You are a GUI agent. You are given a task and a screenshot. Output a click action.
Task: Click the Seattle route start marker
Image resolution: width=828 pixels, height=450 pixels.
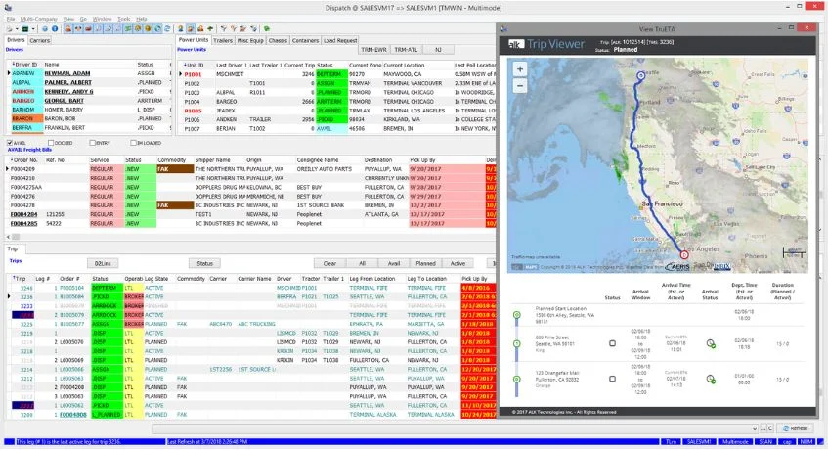pos(640,76)
